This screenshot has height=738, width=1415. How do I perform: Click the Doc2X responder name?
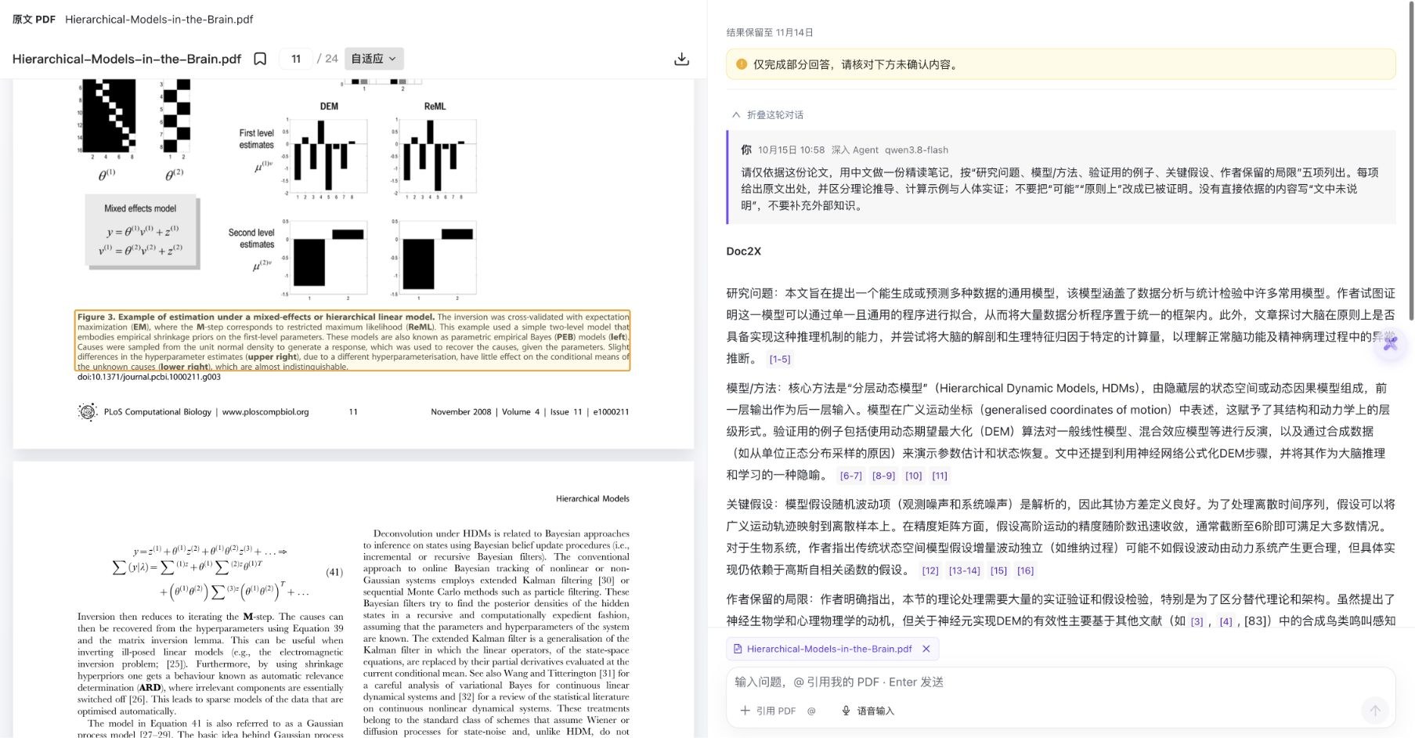(743, 251)
